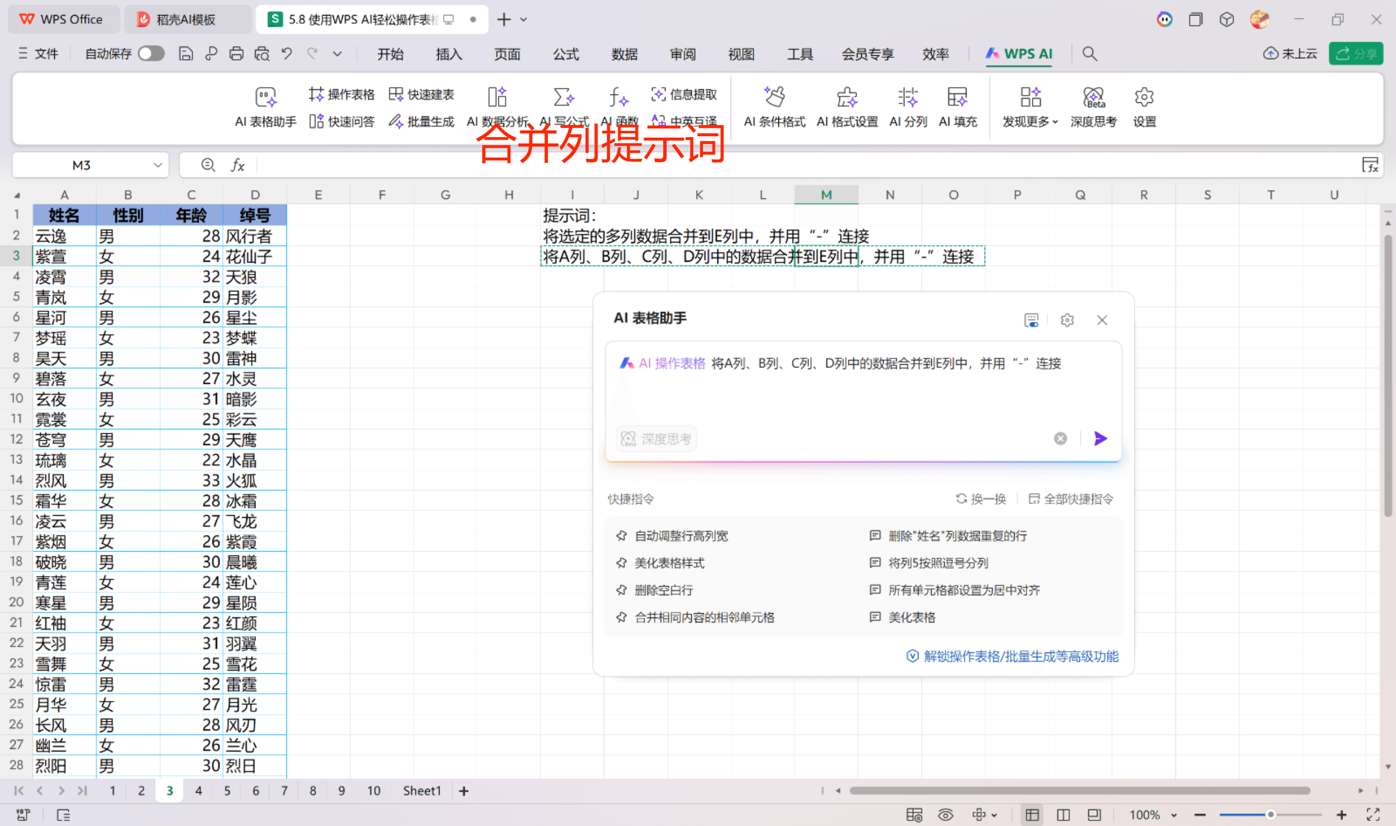Open print preview icon

261,53
